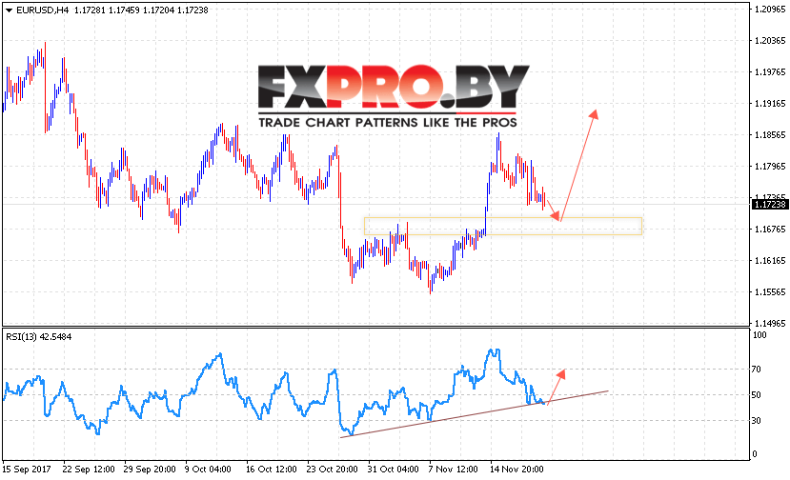Select the RSI(13) 42.5484 indicator label
This screenshot has width=790, height=480.
tap(39, 337)
